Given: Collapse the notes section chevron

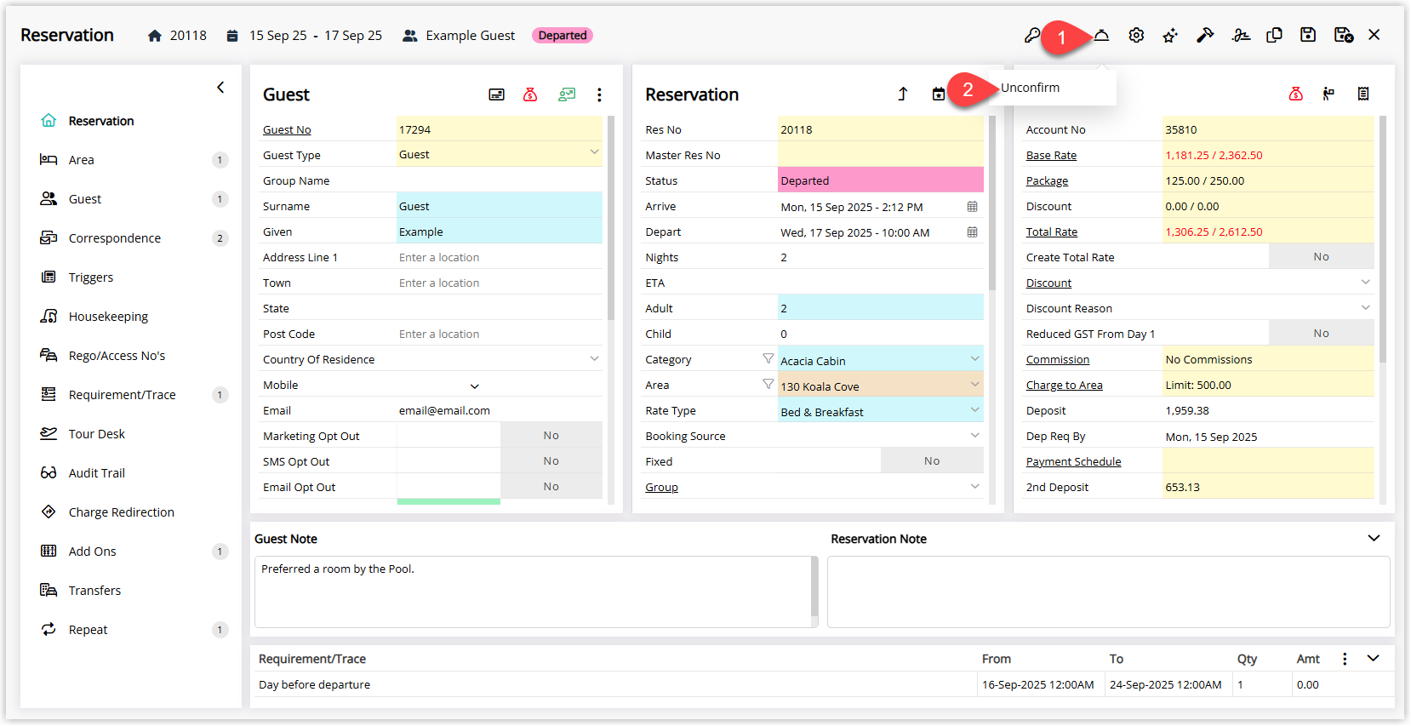Looking at the screenshot, I should click(1374, 538).
